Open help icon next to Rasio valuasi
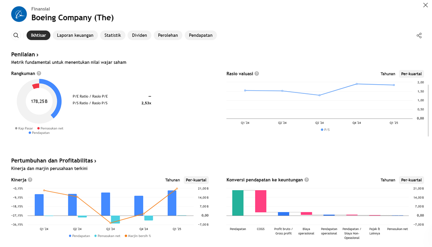 [257, 73]
